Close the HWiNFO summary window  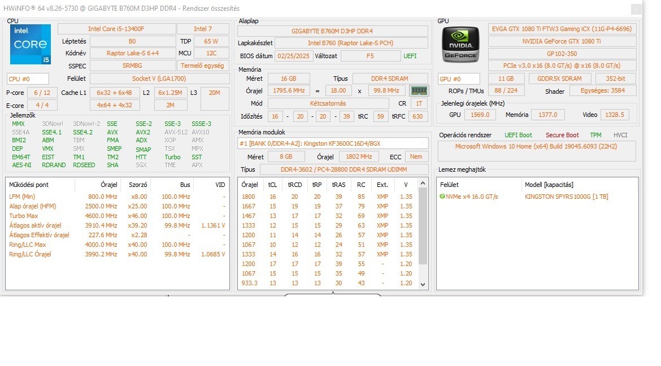(636, 9)
